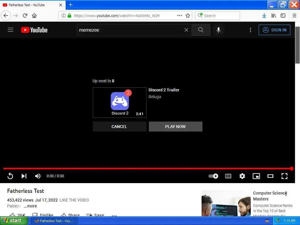The image size is (300, 225).
Task: Open the Computer Science Masters ad title
Action: coord(270,196)
